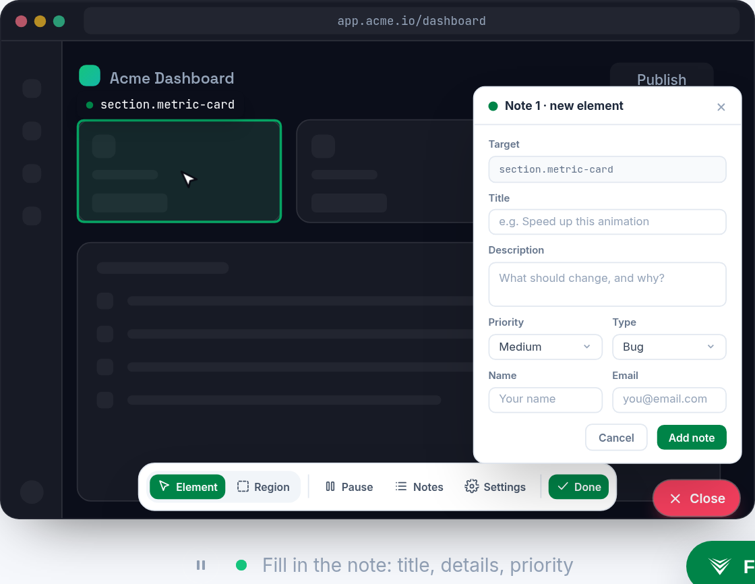Click the section.metric-card selector label
This screenshot has width=755, height=584.
[167, 105]
